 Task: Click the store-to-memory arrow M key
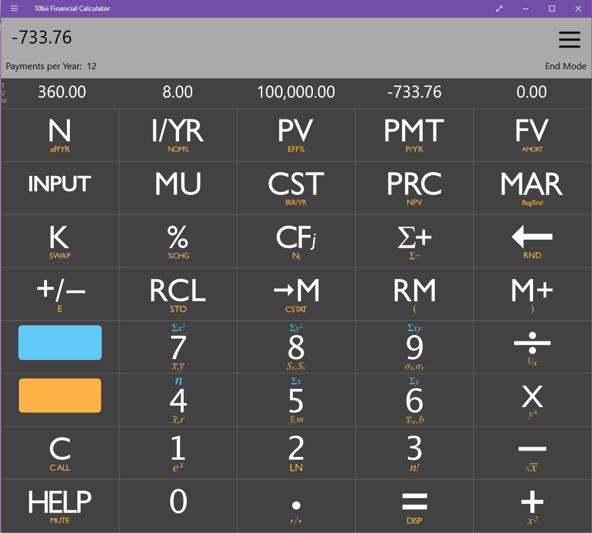(x=296, y=295)
